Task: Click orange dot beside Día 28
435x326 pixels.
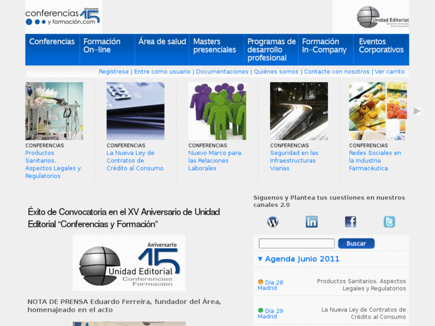Action: pyautogui.click(x=260, y=282)
